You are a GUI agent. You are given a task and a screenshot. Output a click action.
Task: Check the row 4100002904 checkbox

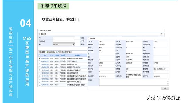(x=39, y=67)
